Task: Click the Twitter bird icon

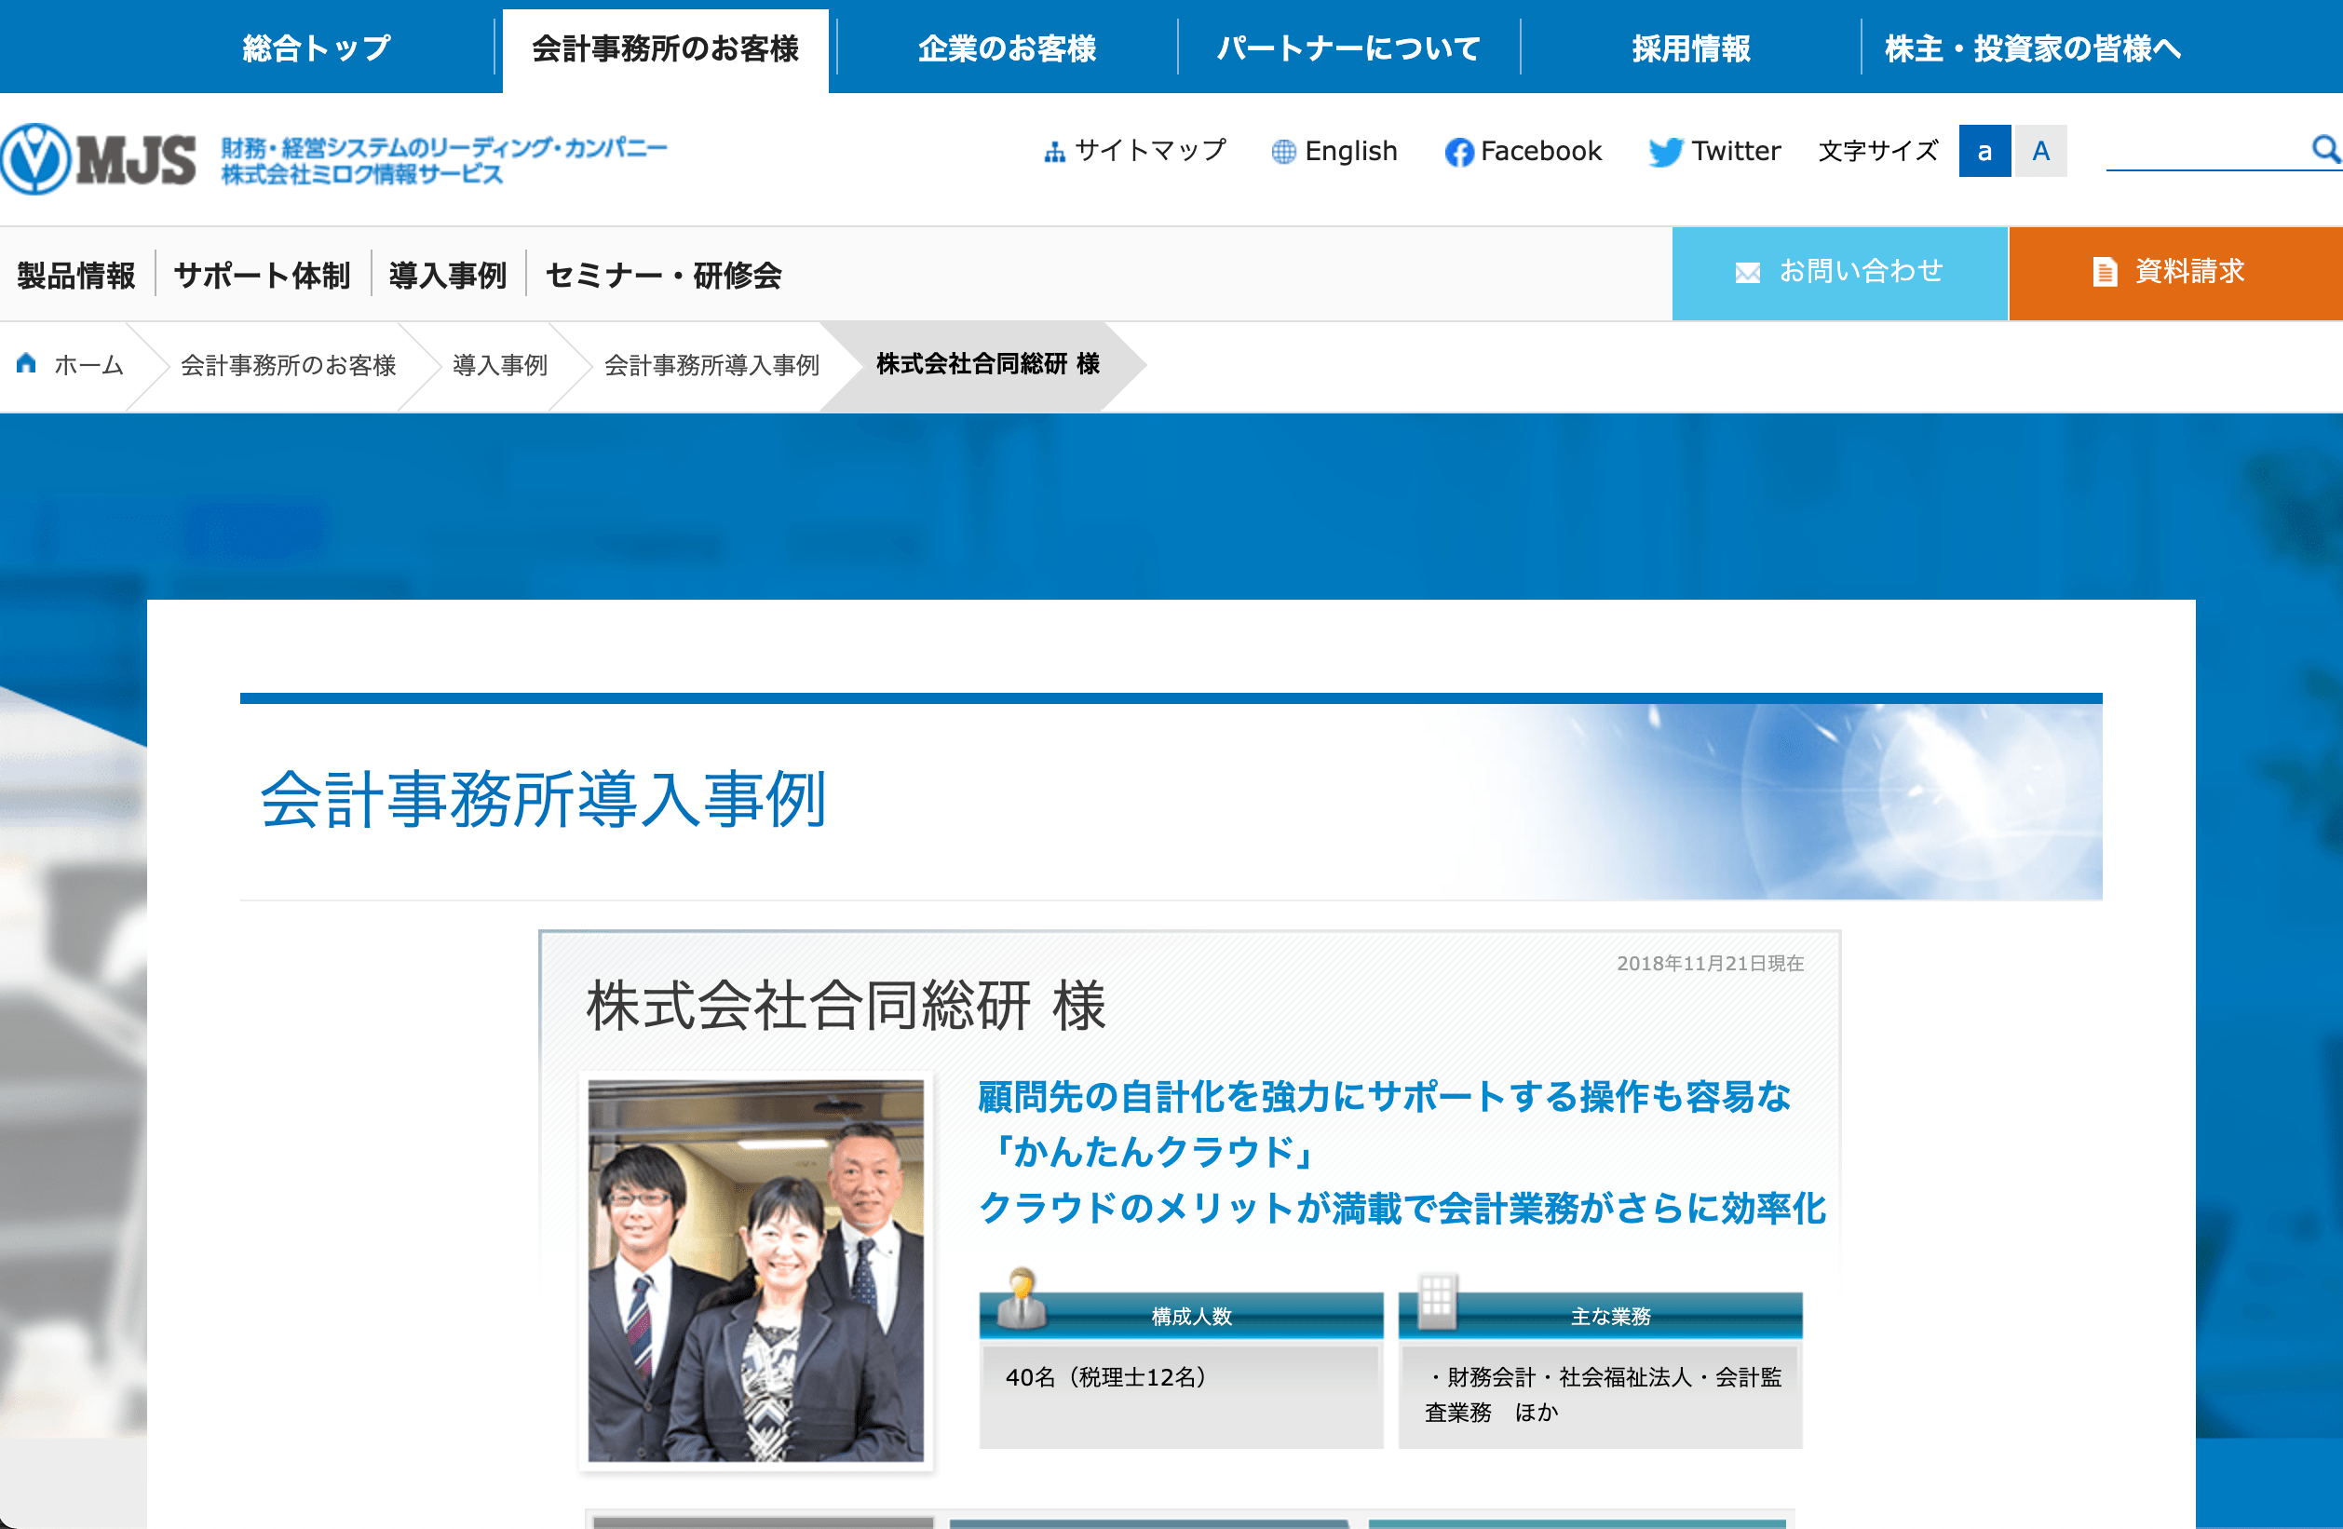Action: pyautogui.click(x=1666, y=152)
